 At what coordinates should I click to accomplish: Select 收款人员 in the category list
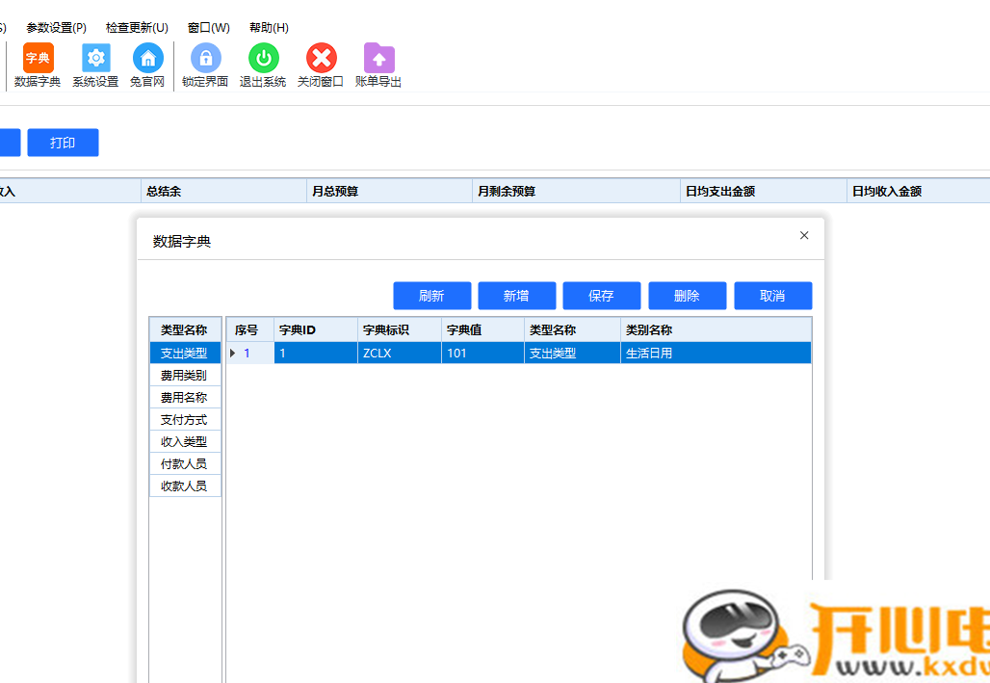click(184, 486)
